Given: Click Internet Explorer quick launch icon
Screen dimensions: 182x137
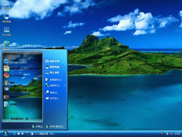Looking at the screenshot, I should click(x=15, y=134).
